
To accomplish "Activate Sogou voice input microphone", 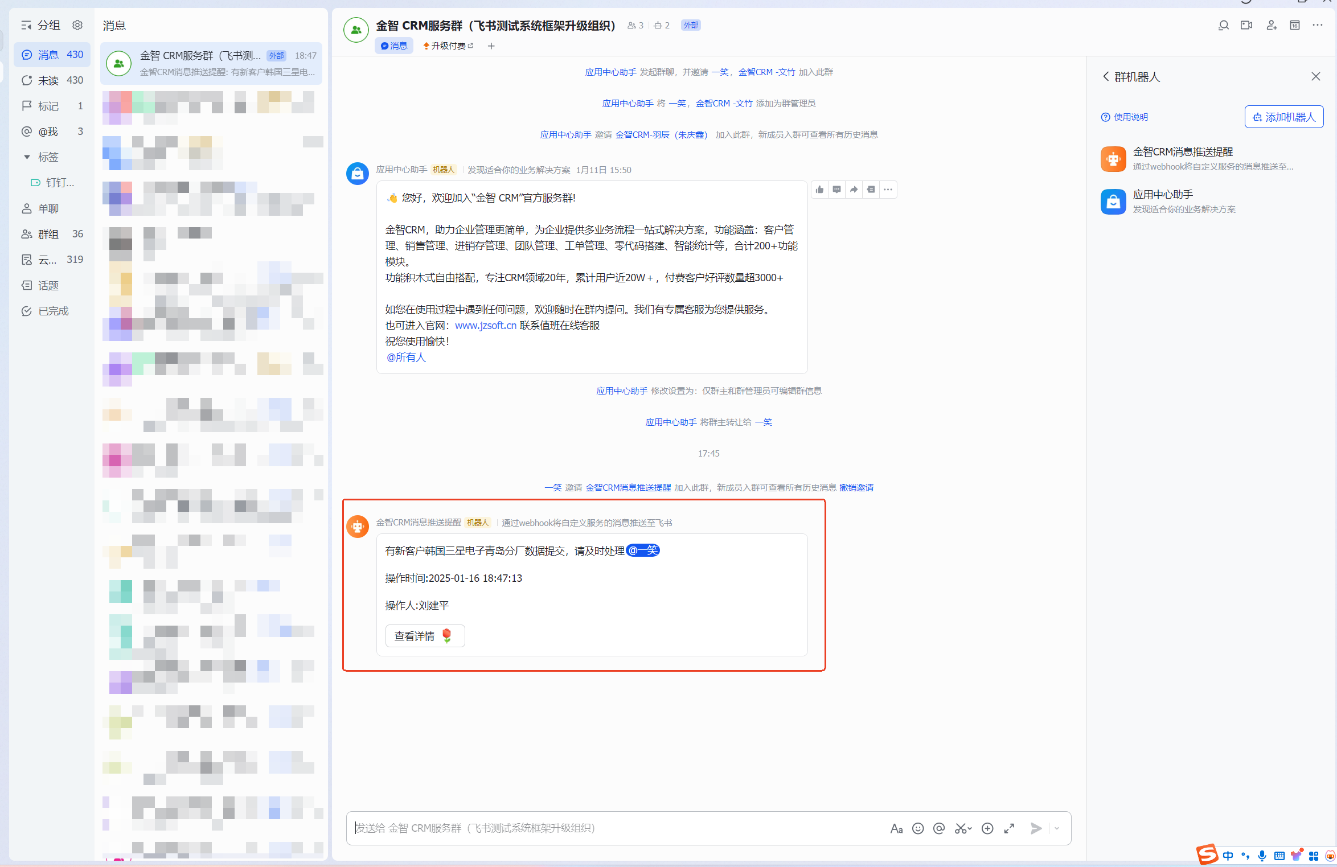I will click(1262, 856).
